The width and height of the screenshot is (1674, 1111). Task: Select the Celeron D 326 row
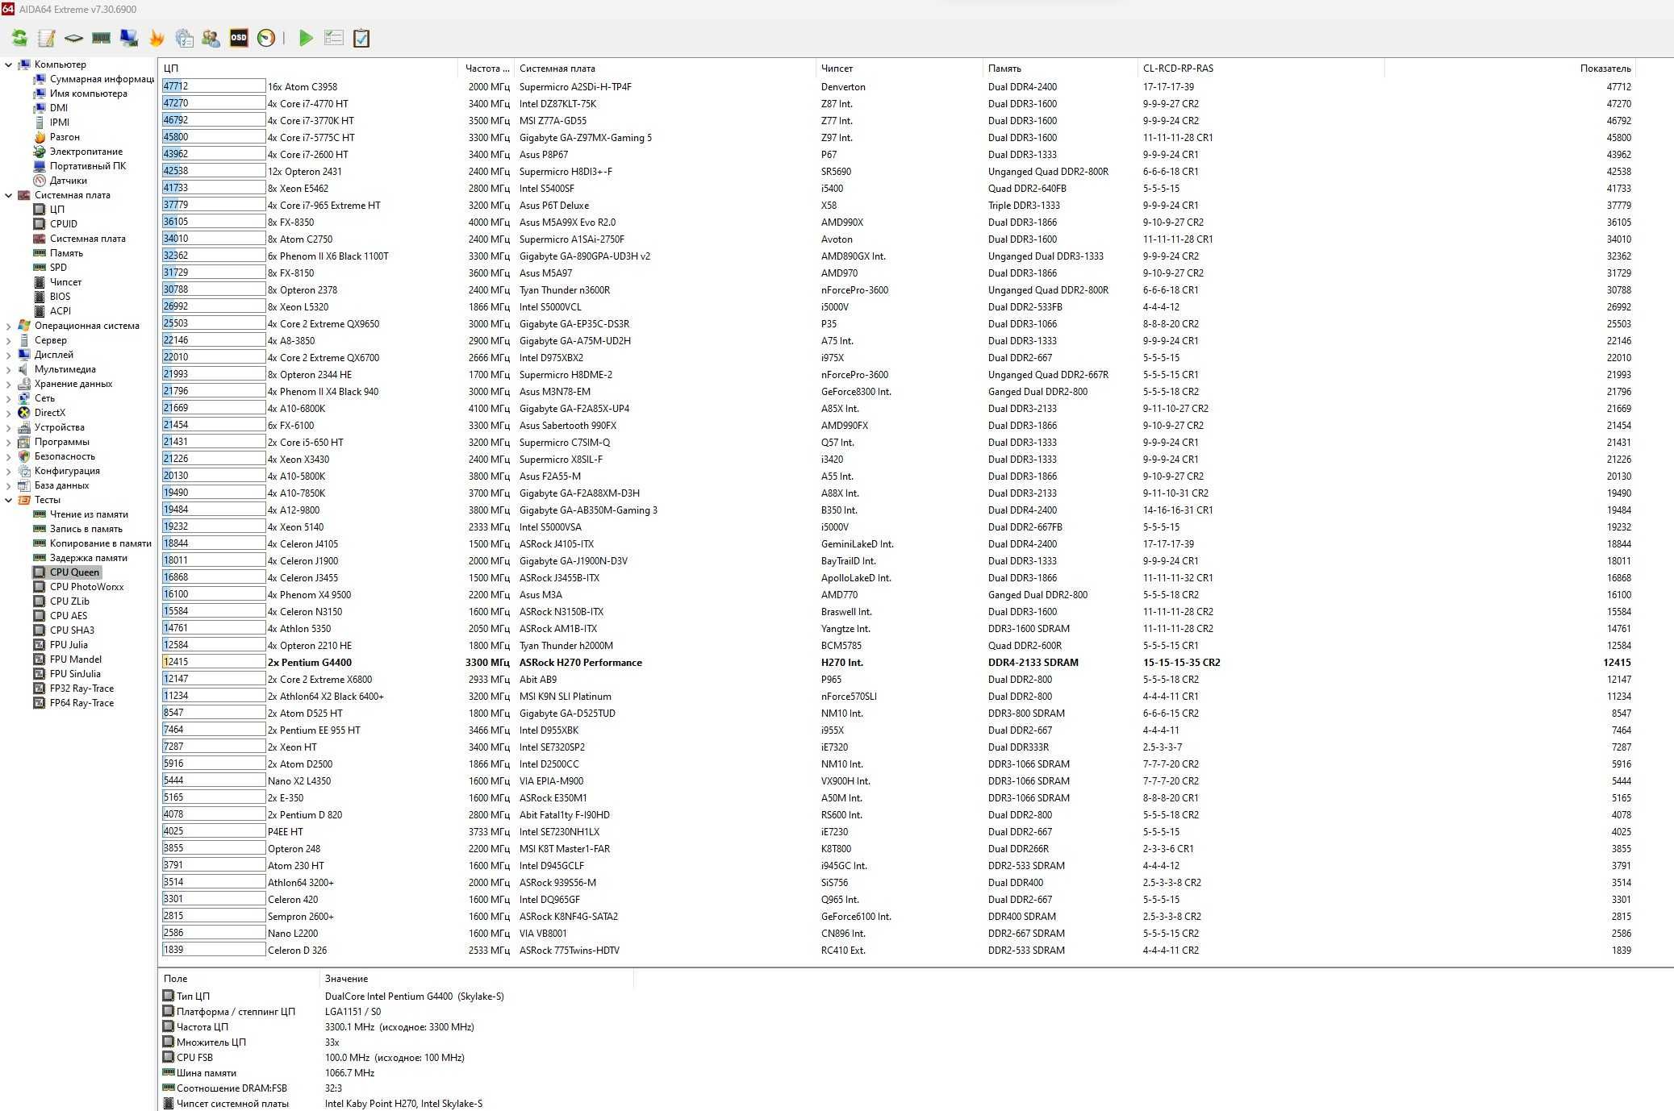click(897, 951)
